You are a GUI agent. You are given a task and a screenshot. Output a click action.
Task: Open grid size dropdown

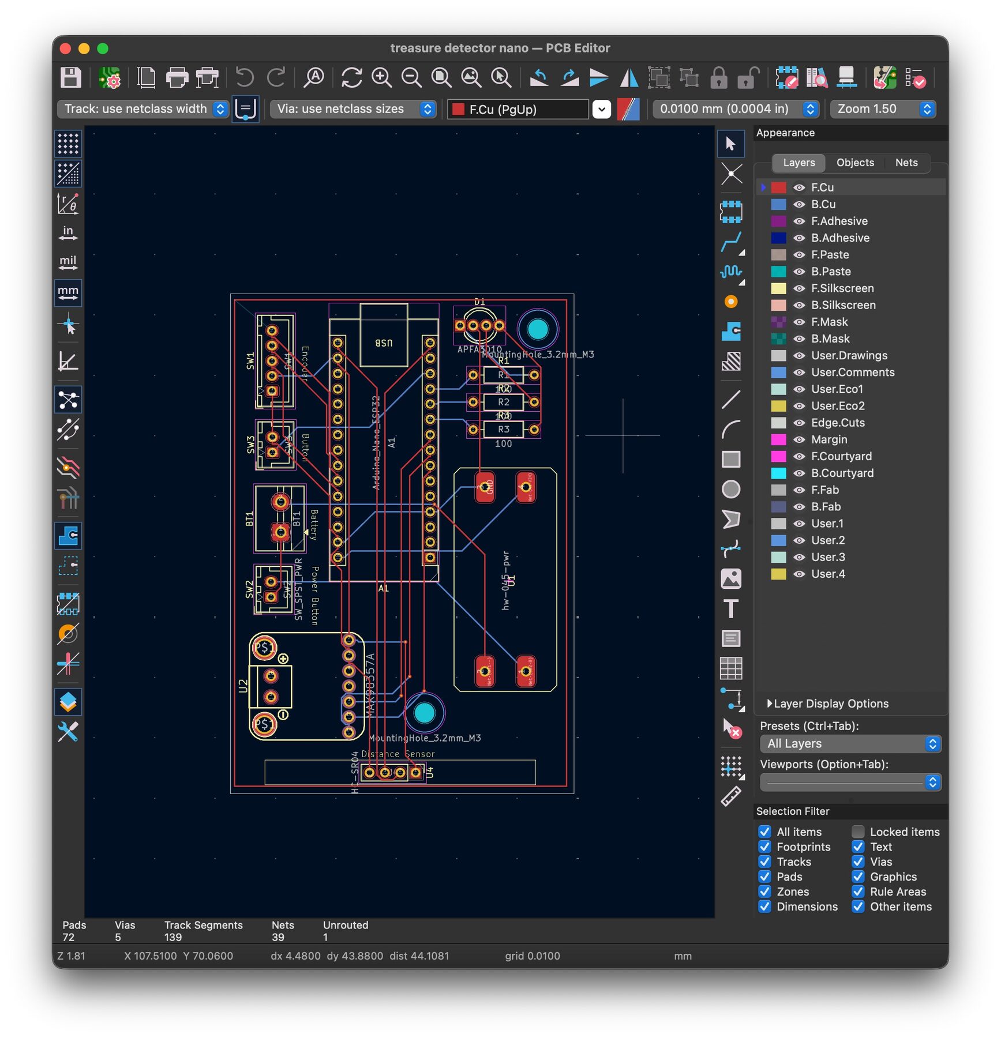(736, 109)
